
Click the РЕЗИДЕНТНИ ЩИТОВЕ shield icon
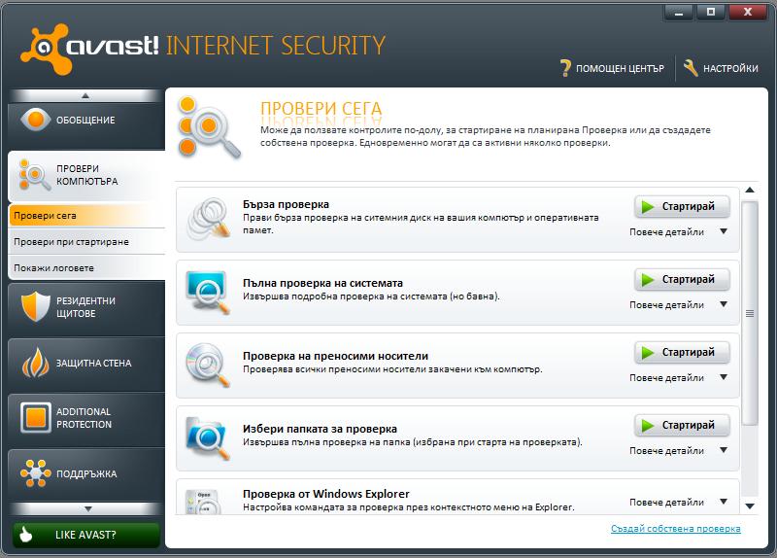point(36,306)
